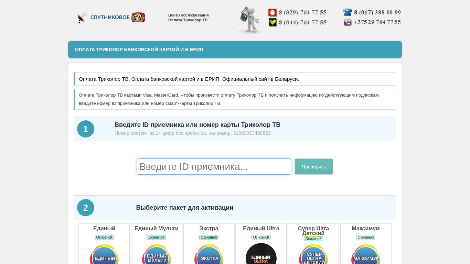Select the Единый package round logo
The height and width of the screenshot is (264, 470).
click(104, 254)
